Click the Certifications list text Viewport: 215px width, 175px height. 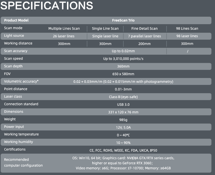click(x=123, y=150)
